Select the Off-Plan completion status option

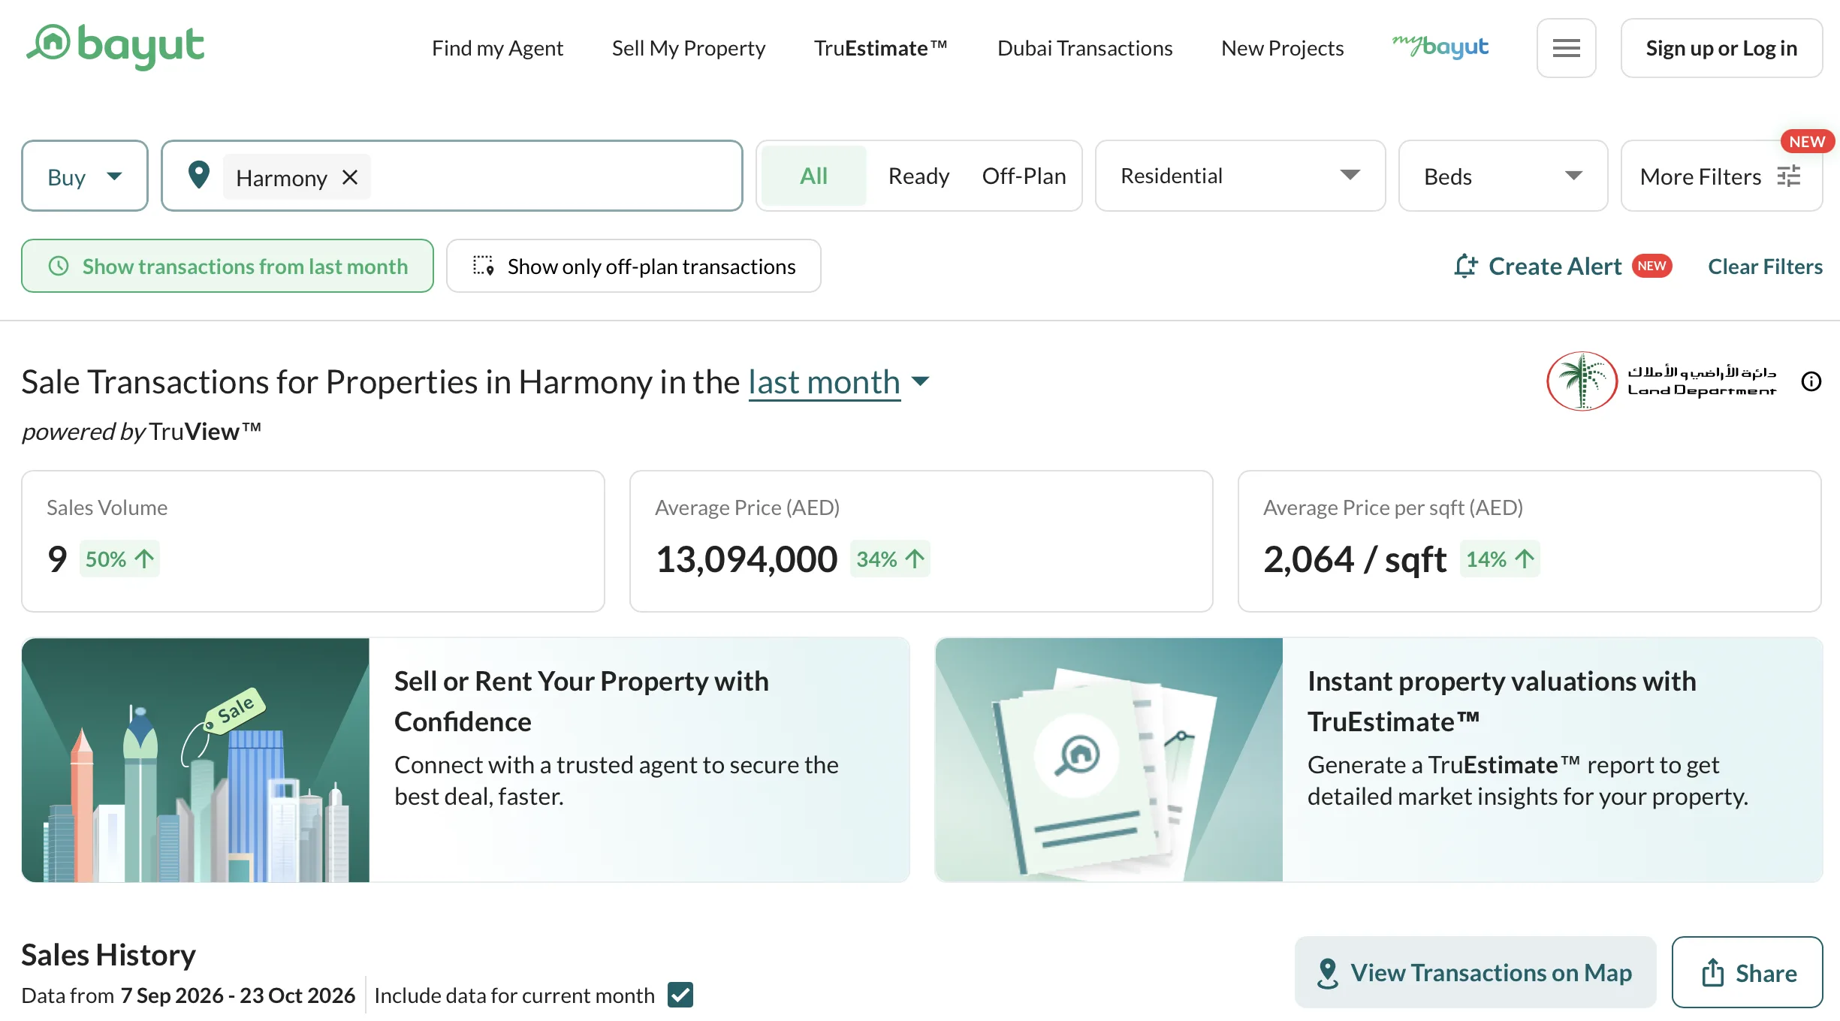[x=1024, y=176]
